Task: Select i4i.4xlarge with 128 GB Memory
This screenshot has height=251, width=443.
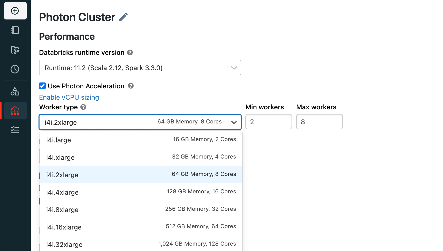Action: [141, 192]
